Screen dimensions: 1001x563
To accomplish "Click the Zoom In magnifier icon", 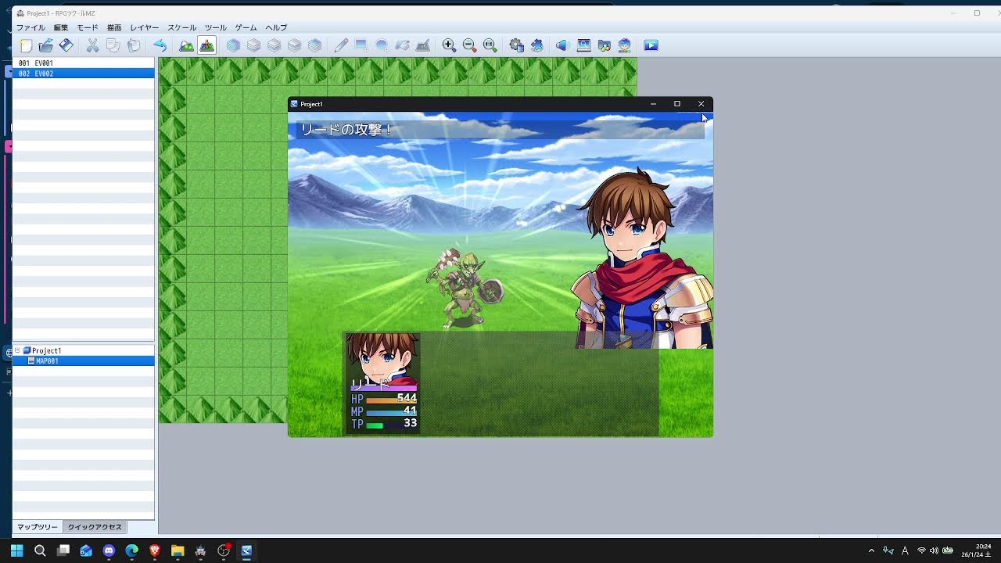I will point(449,45).
